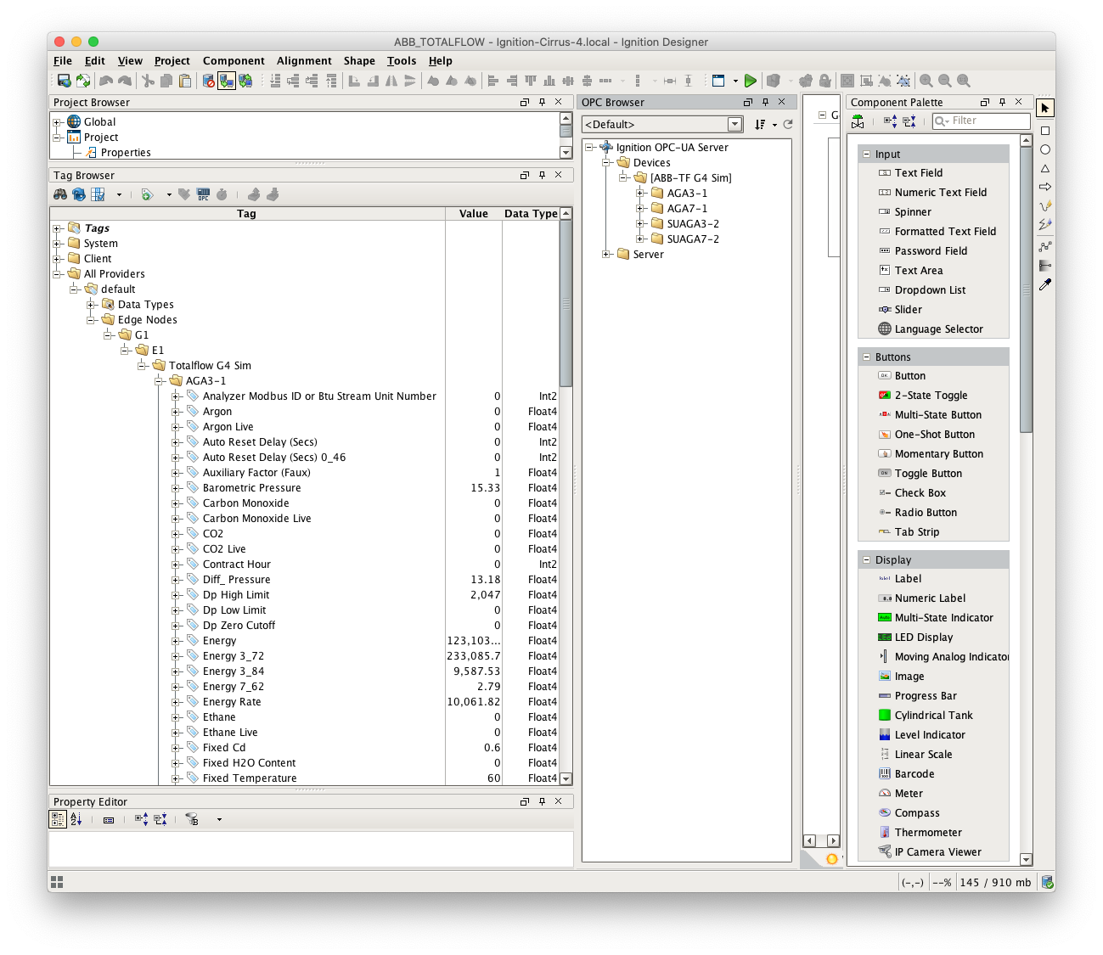Viewport: 1103px width, 955px height.
Task: Click the filter icon in Property Editor toolbar
Action: click(x=192, y=819)
